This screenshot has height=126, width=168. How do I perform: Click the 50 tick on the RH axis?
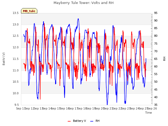point(156,82)
